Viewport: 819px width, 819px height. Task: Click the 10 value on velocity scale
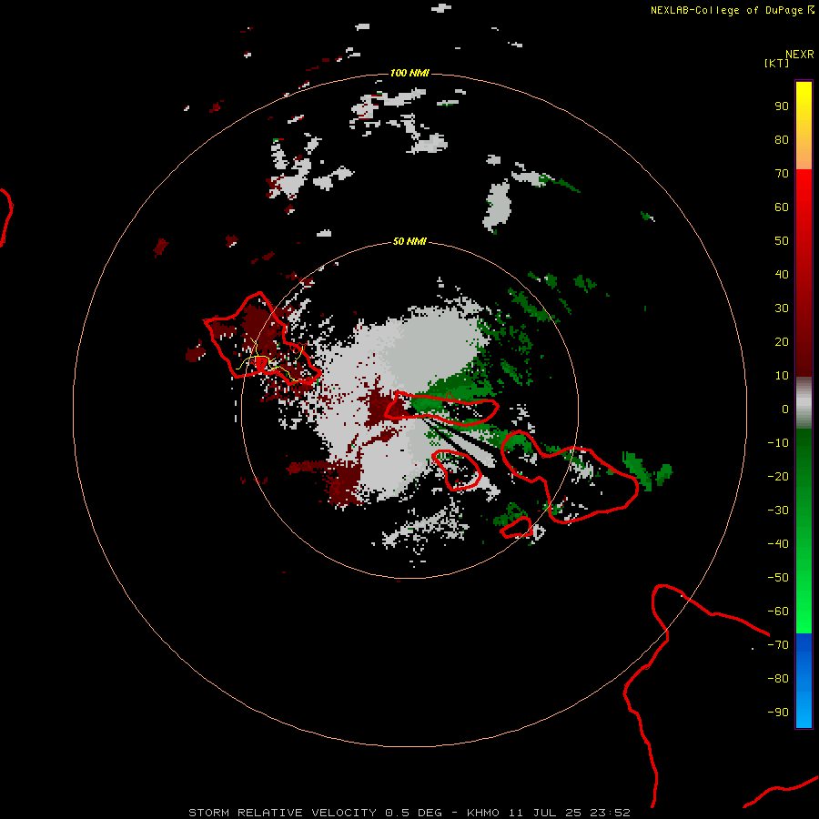tap(782, 376)
